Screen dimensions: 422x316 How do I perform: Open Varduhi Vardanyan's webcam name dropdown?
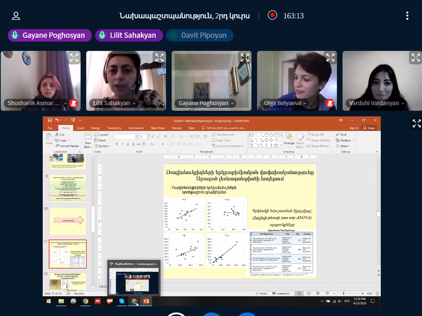coord(377,103)
